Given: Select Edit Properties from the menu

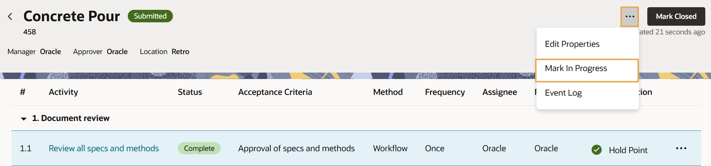Looking at the screenshot, I should point(572,44).
